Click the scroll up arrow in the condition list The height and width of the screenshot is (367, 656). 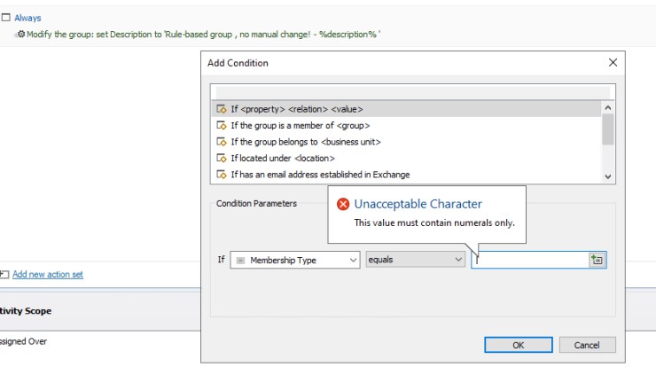pyautogui.click(x=608, y=108)
